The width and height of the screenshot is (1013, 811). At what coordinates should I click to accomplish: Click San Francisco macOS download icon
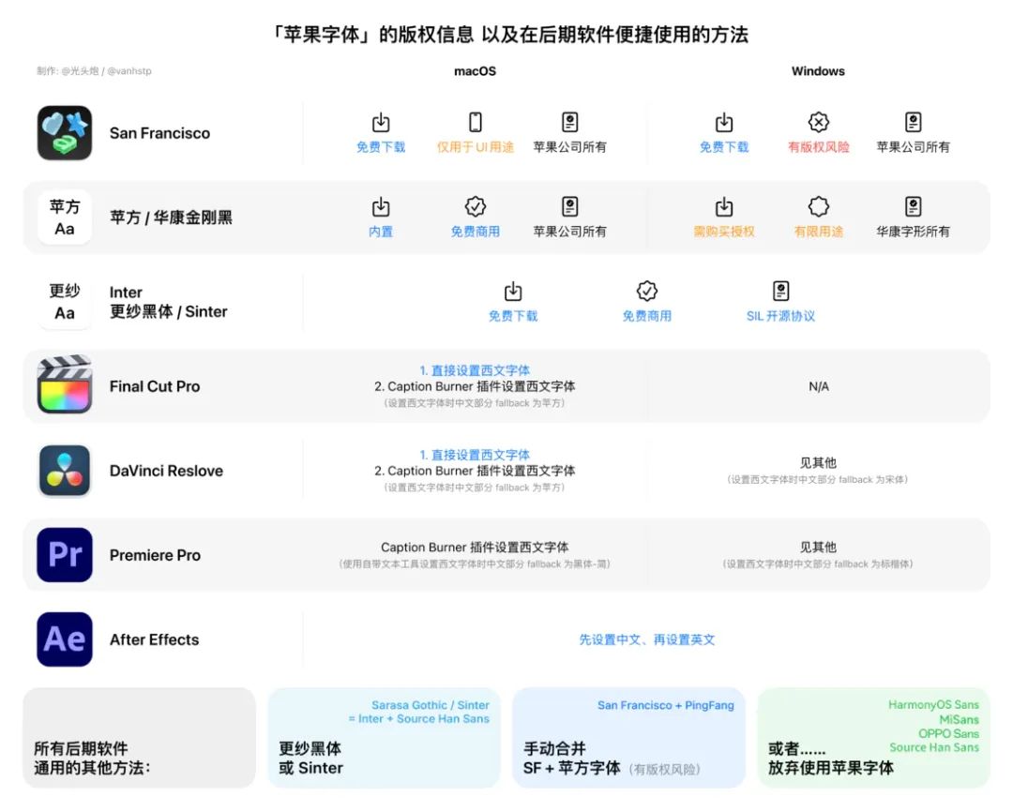click(381, 122)
